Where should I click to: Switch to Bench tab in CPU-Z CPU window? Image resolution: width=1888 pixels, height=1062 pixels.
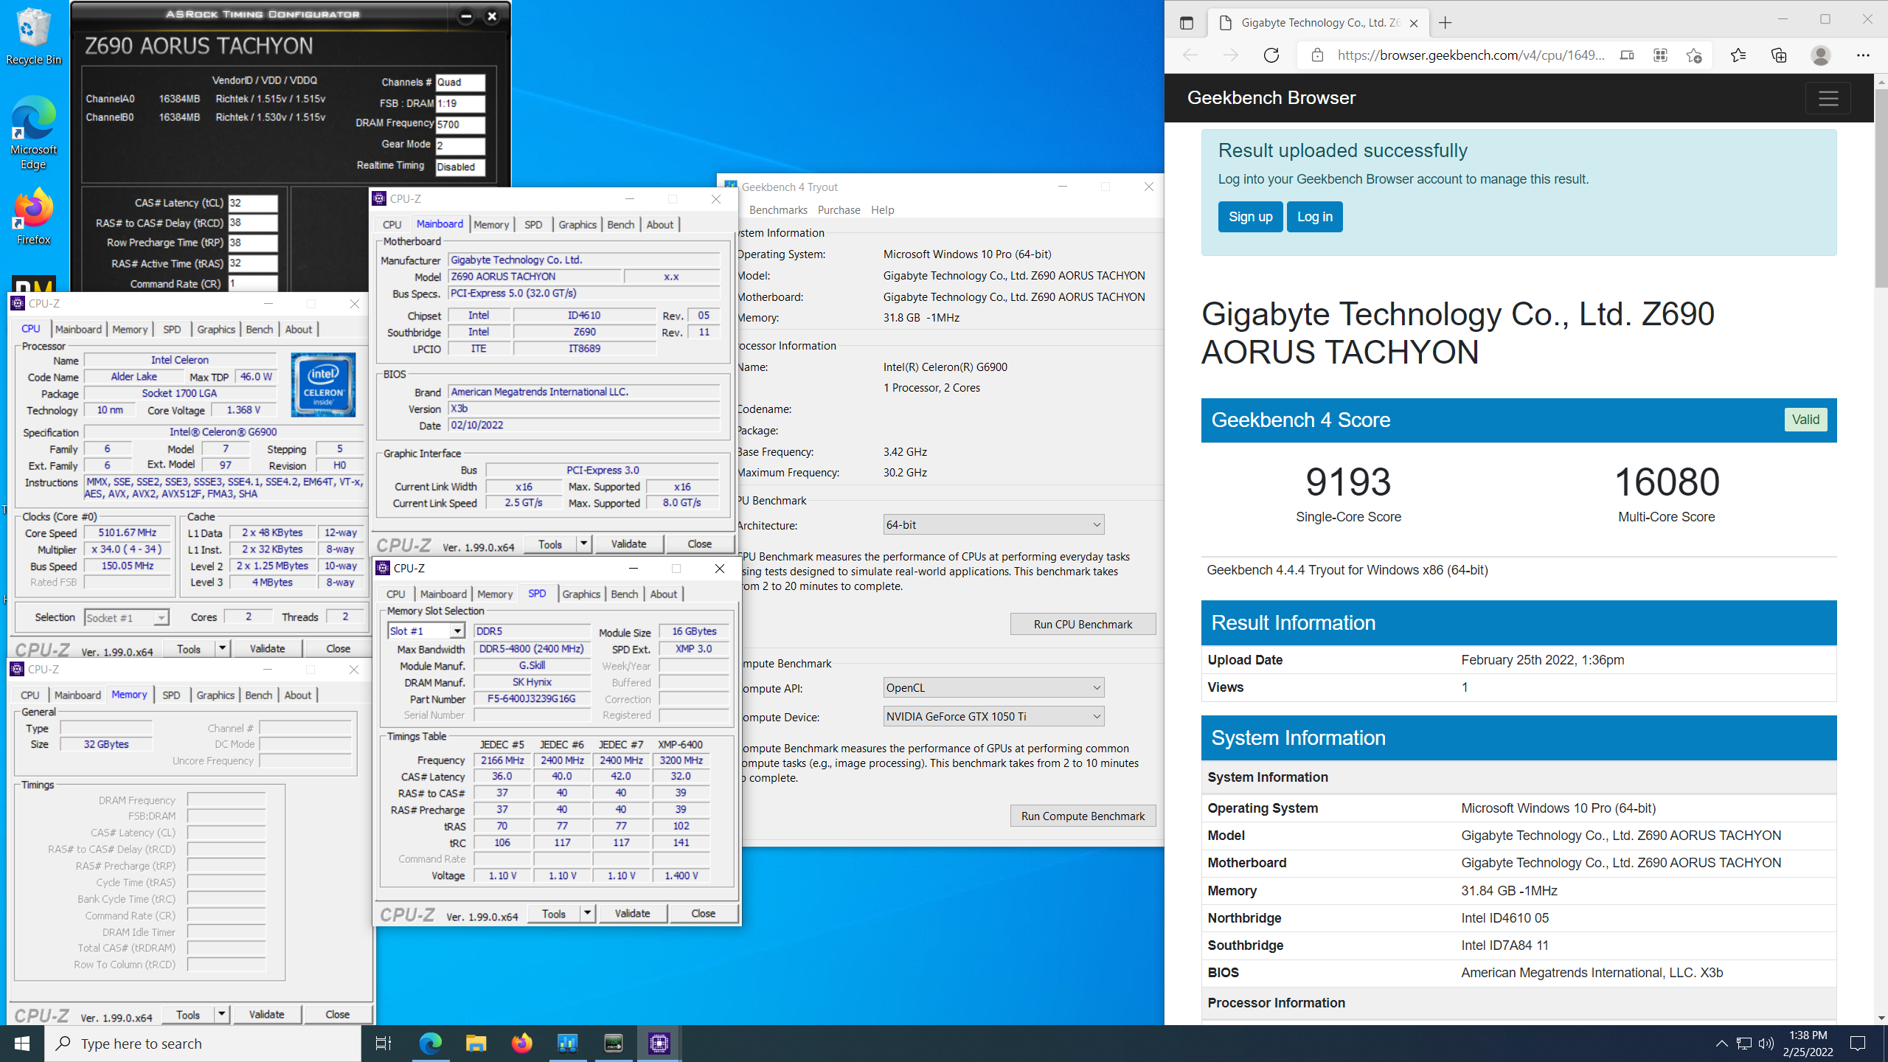pyautogui.click(x=259, y=330)
